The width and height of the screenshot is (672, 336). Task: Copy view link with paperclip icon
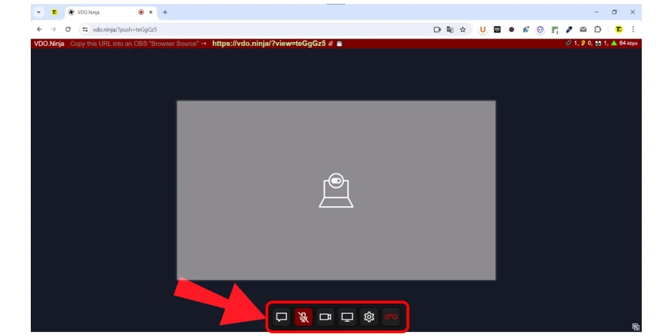pos(331,44)
